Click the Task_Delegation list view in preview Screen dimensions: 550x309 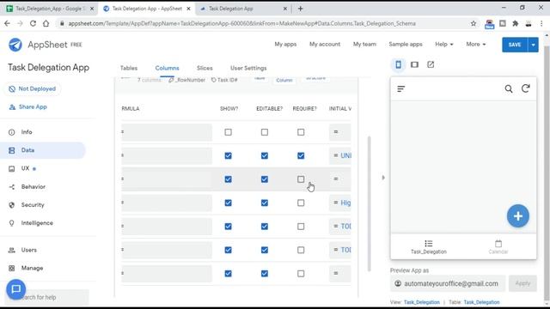tap(429, 246)
